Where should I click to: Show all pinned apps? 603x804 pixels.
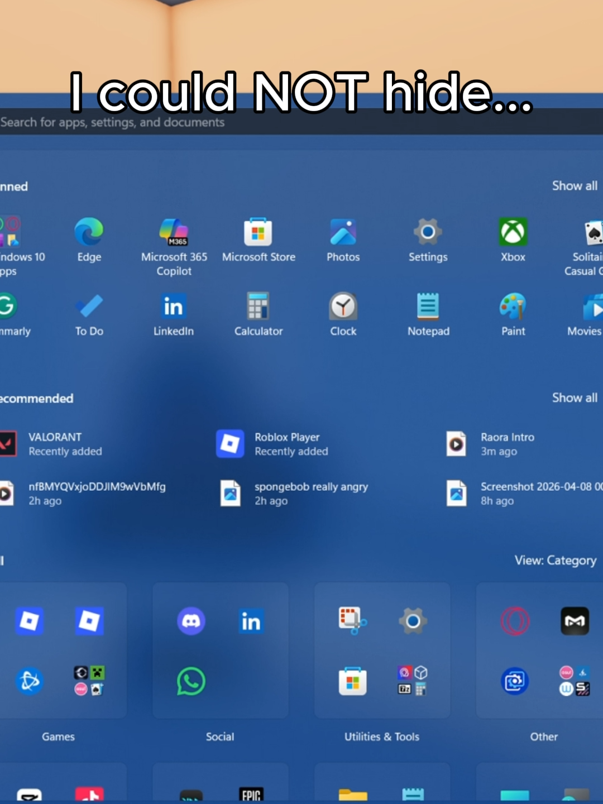point(575,186)
